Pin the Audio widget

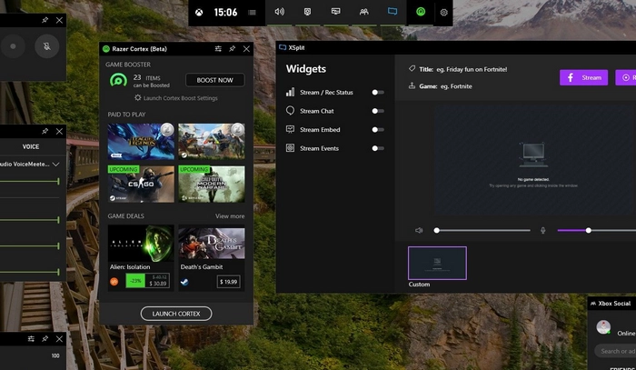45,131
